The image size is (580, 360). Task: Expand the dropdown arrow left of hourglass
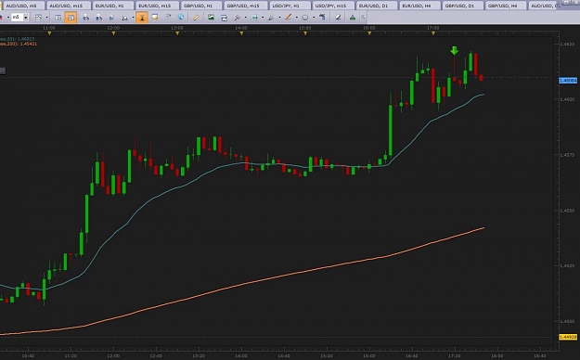(x=133, y=17)
